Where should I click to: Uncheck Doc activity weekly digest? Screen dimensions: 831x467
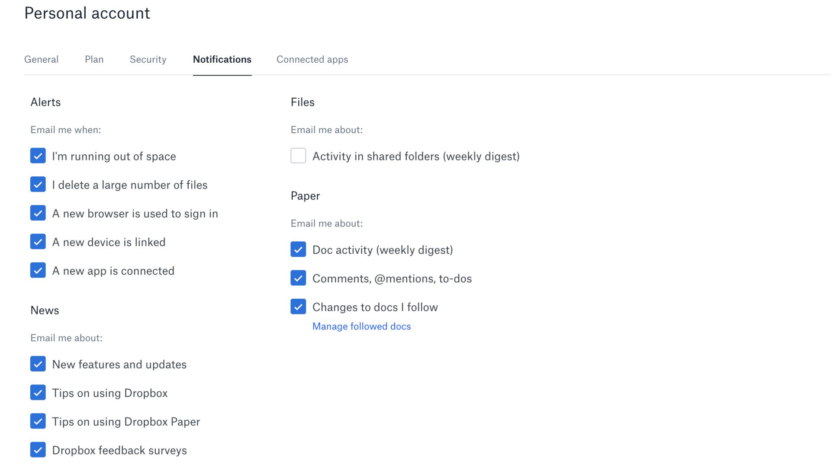[x=298, y=249]
